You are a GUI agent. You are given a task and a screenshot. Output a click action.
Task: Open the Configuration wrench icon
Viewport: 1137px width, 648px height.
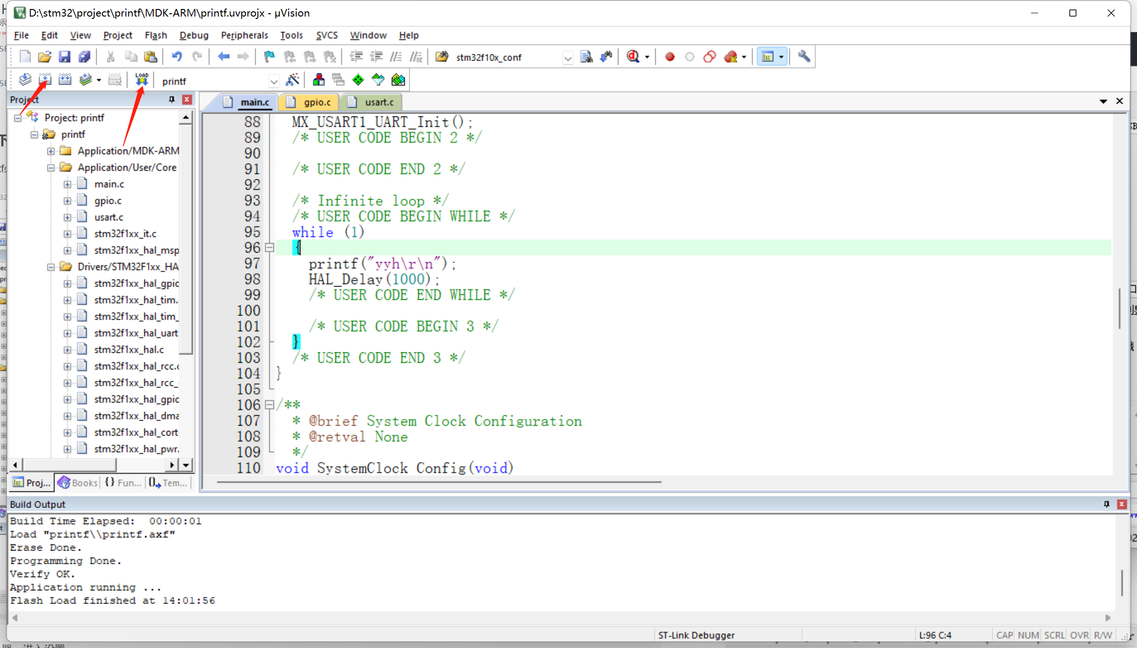[804, 57]
